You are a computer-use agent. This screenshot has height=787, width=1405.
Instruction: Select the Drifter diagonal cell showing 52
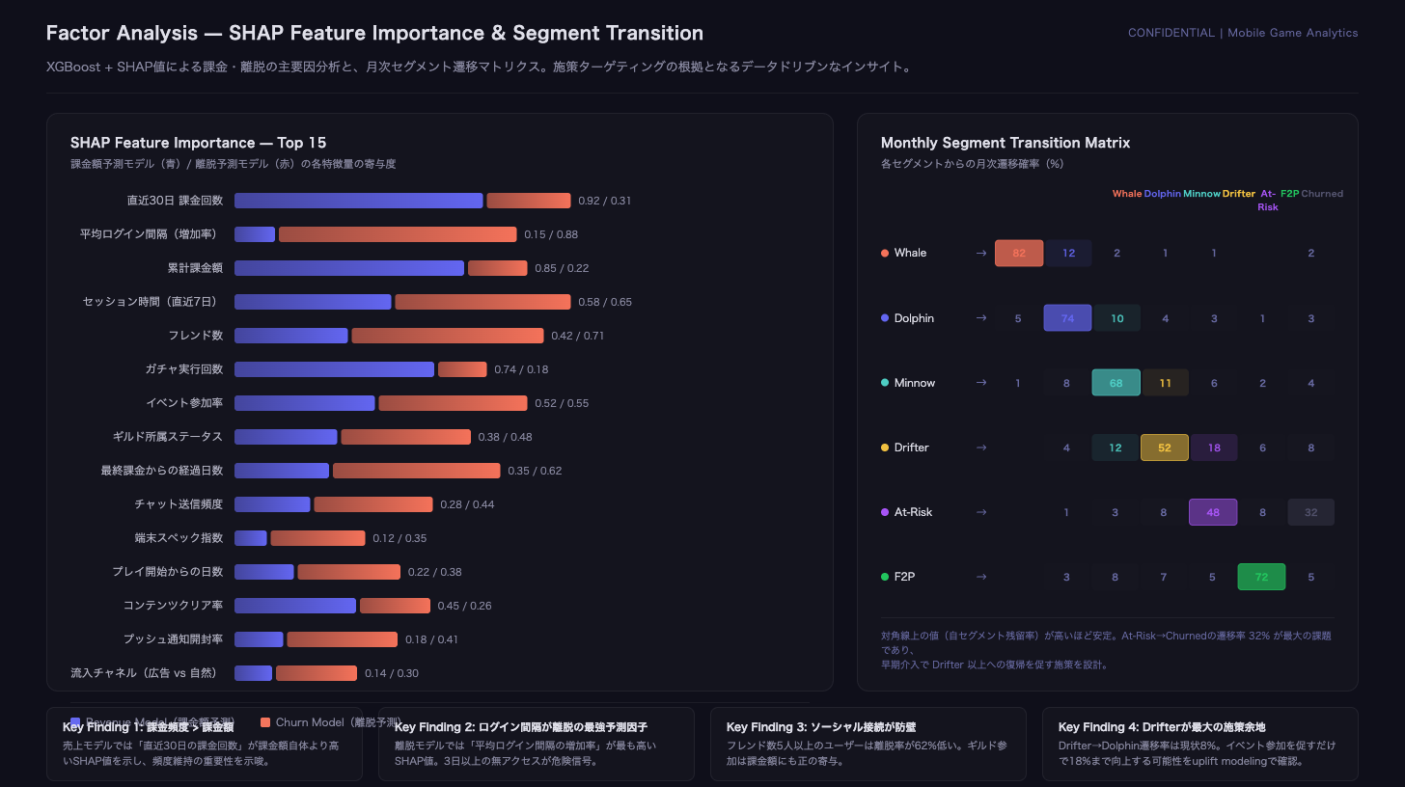pos(1165,448)
